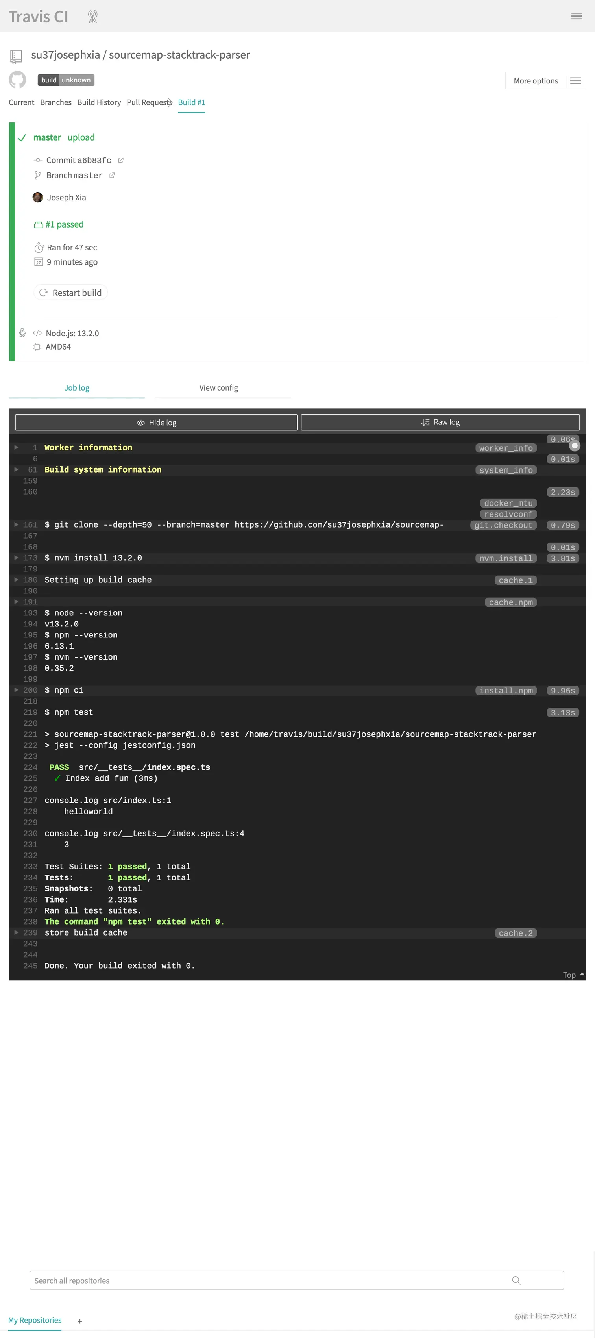Switch to the View config tab

tap(218, 388)
